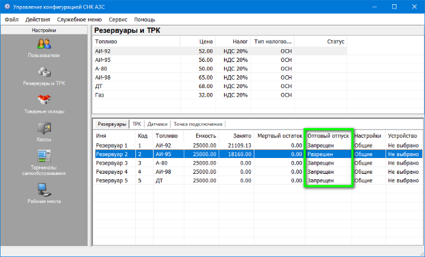Viewport: 425px width, 257px height.
Task: Open the Действия menu
Action: coord(38,19)
